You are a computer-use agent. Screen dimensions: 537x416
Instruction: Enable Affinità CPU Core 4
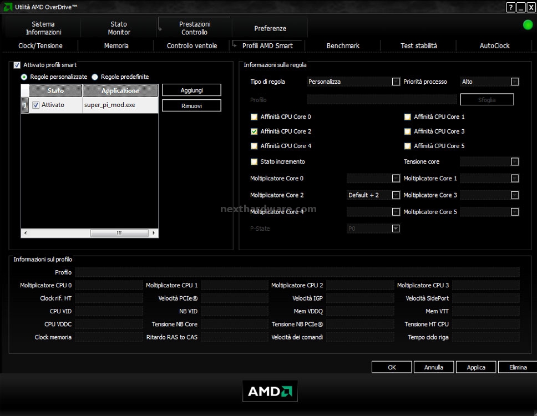click(254, 146)
